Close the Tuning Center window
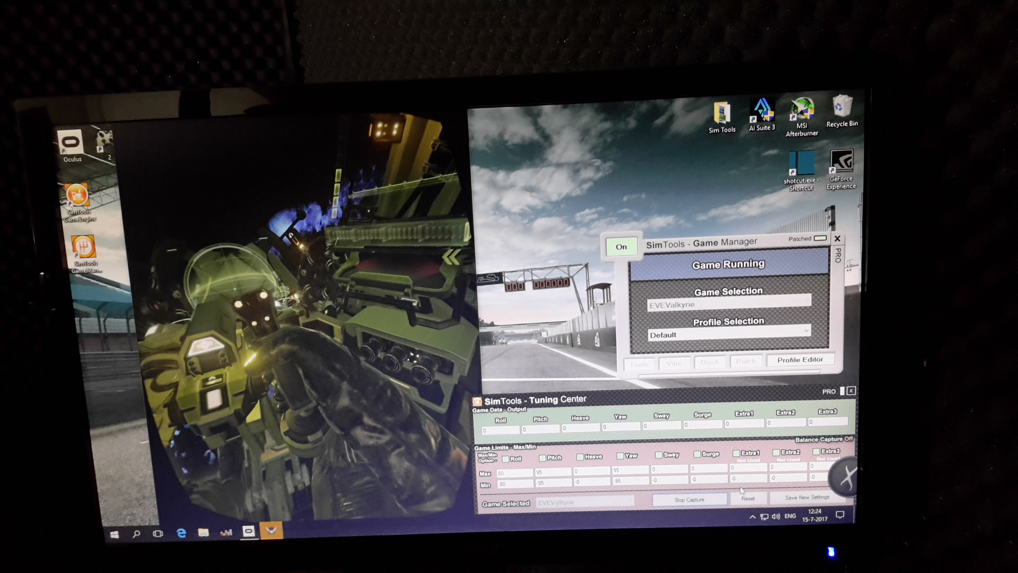The image size is (1018, 573). [851, 391]
